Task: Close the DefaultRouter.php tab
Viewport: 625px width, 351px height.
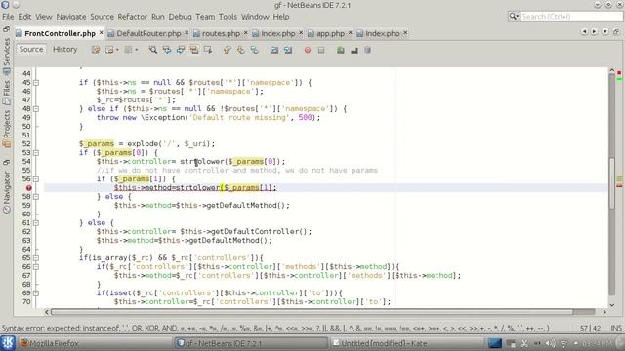Action: point(187,32)
